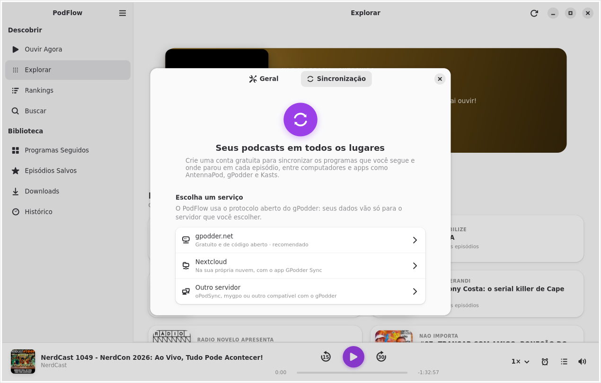Click the playback progress bar
This screenshot has width=601, height=383.
point(352,373)
